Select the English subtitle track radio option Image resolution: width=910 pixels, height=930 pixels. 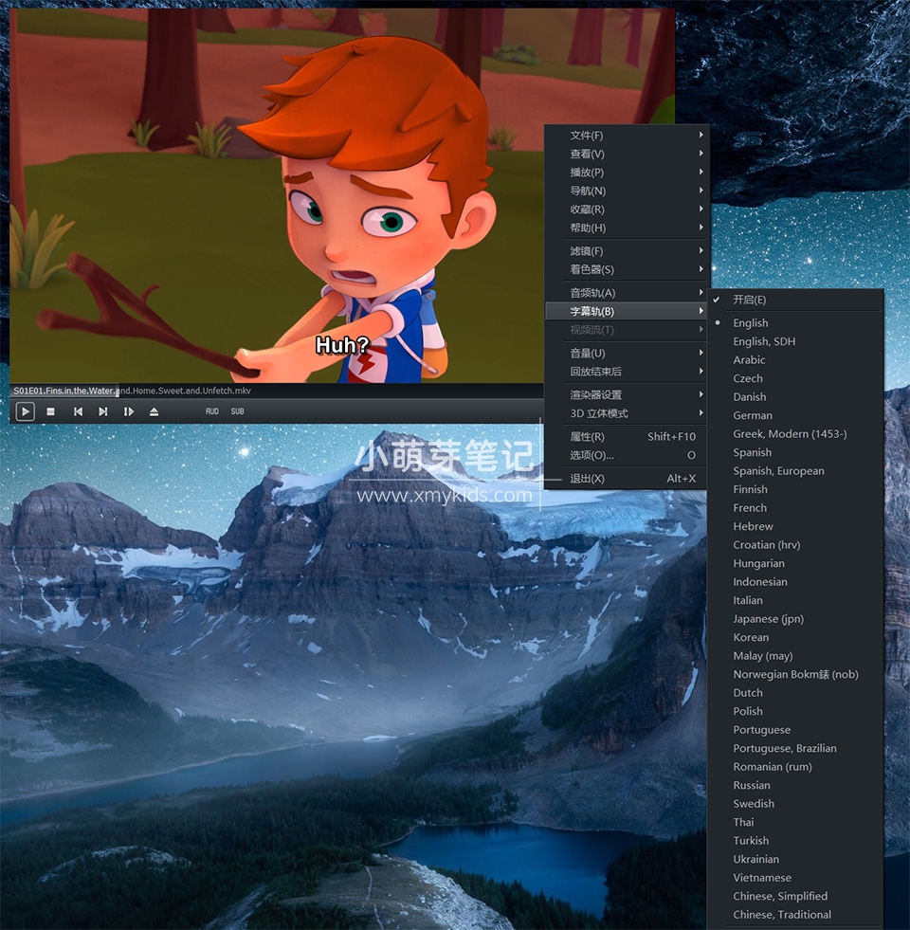coord(750,323)
